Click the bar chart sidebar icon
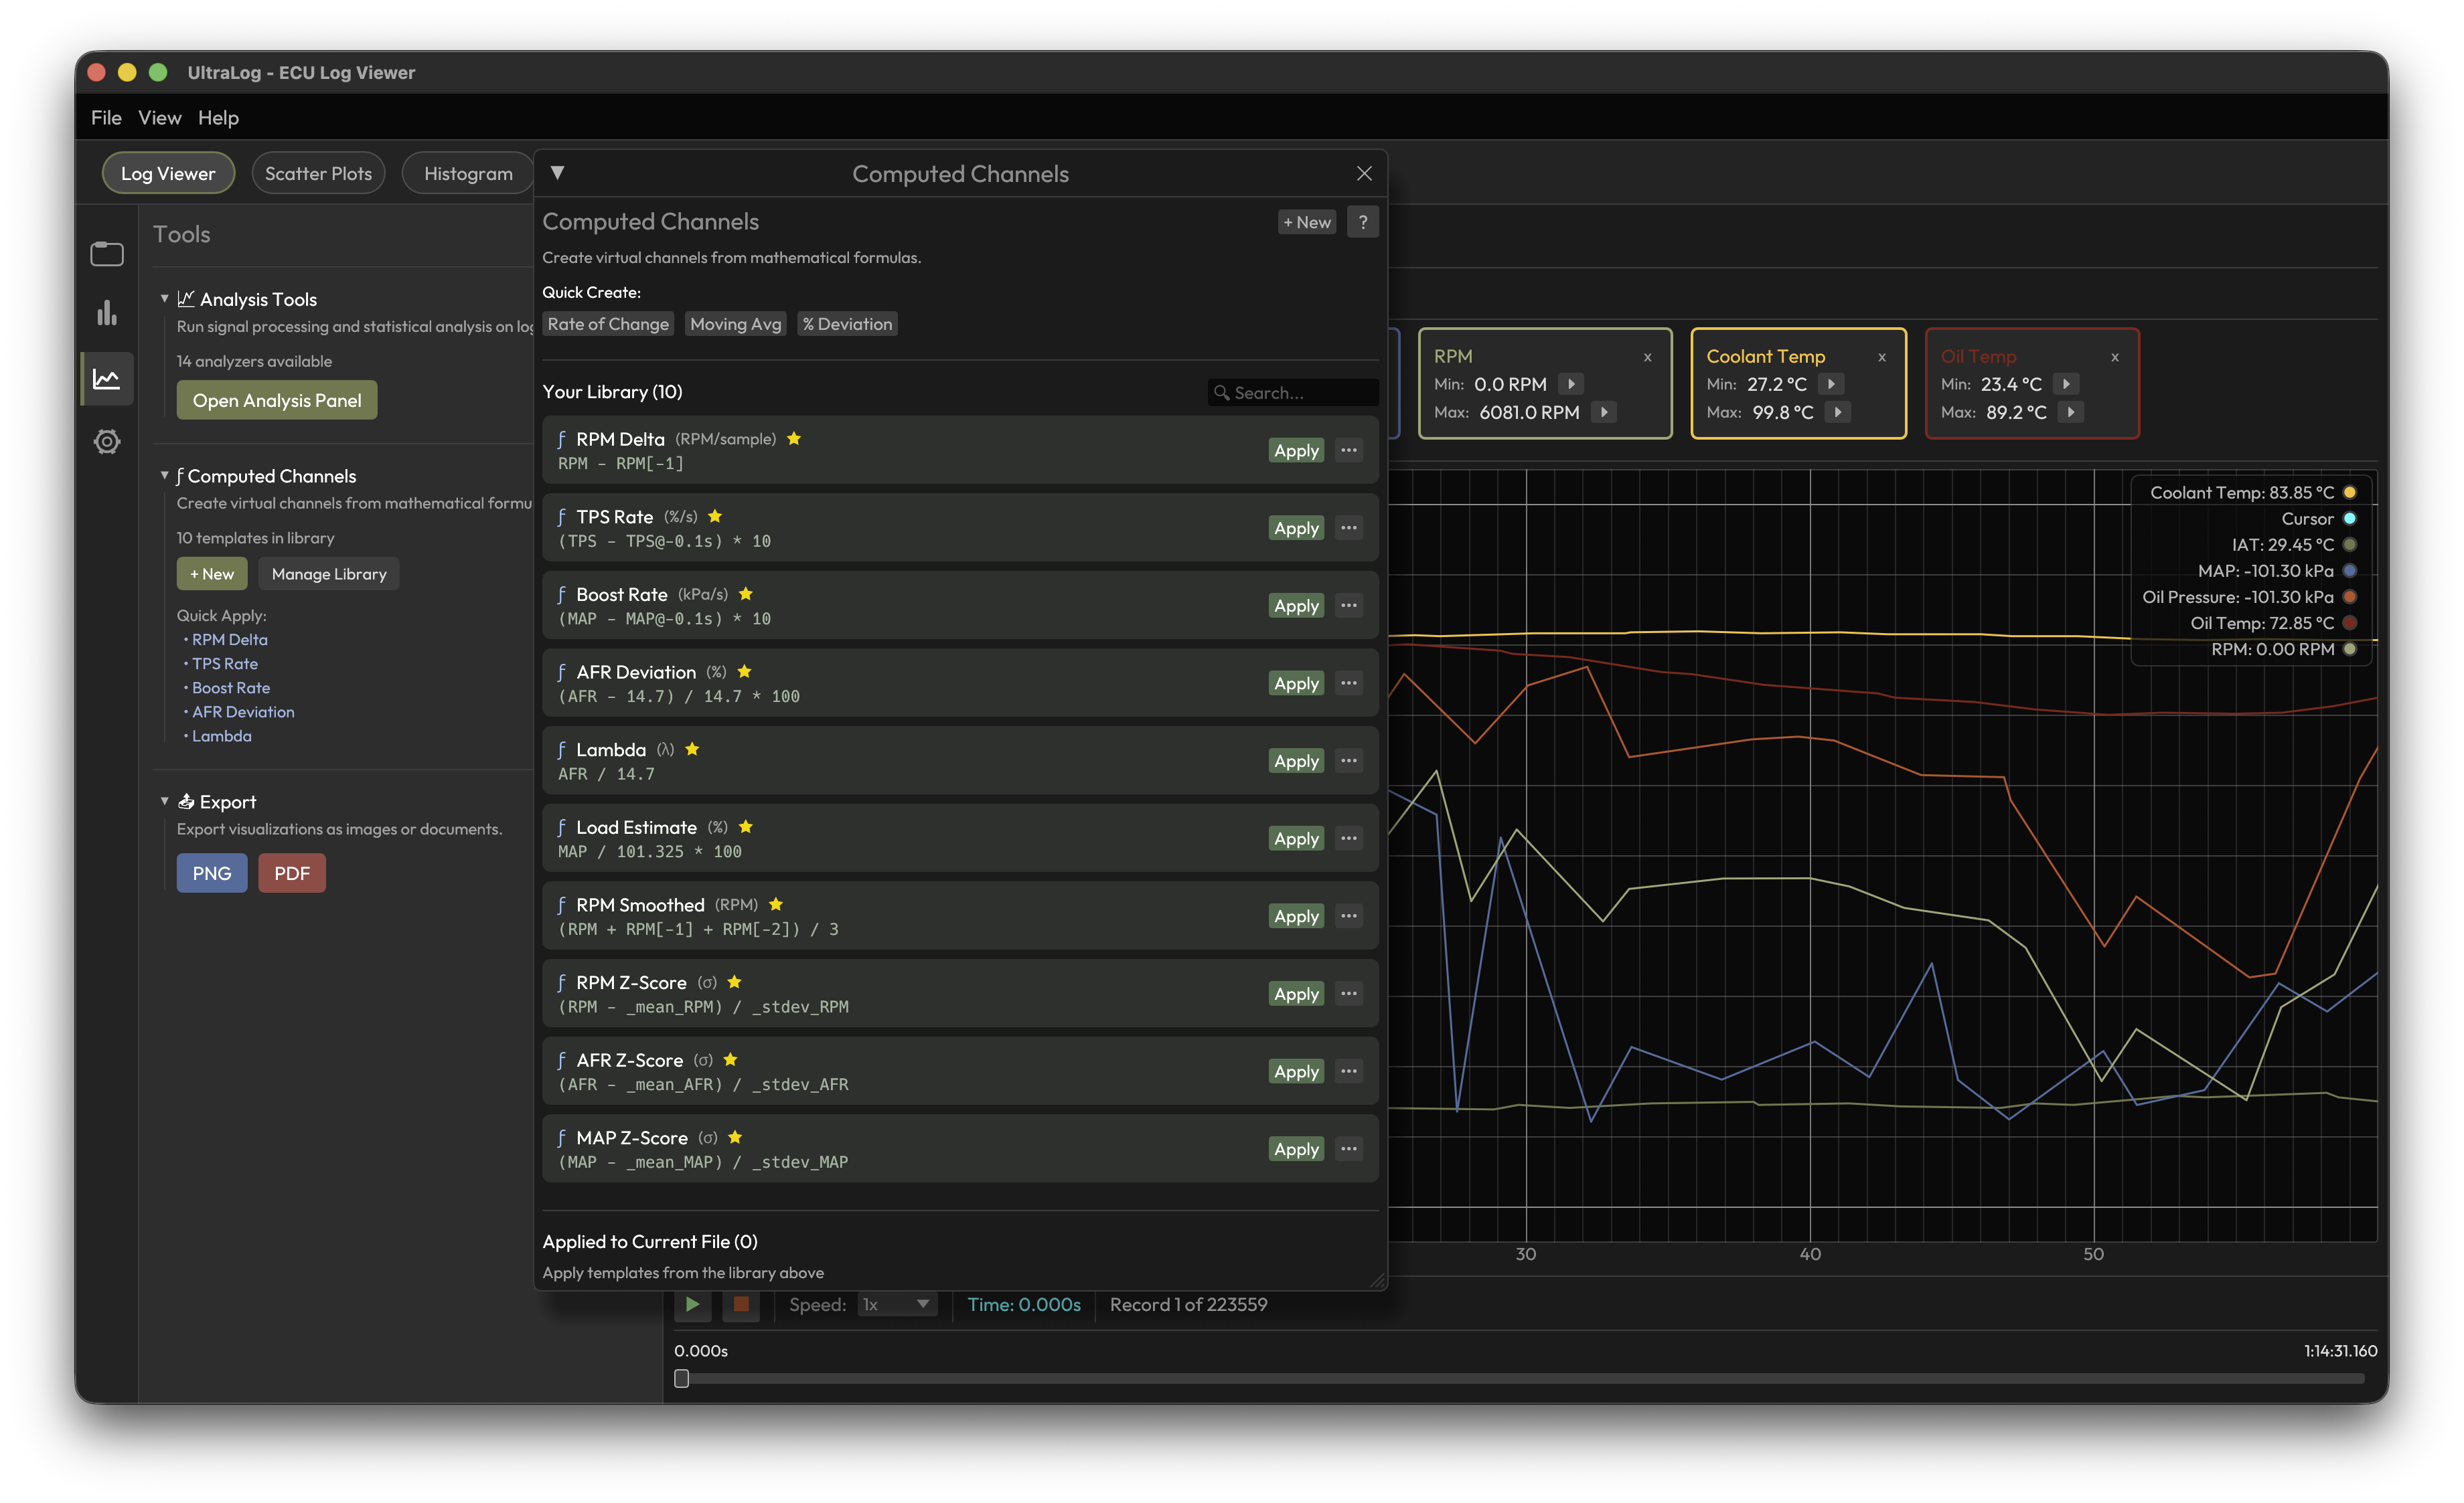 [x=107, y=314]
